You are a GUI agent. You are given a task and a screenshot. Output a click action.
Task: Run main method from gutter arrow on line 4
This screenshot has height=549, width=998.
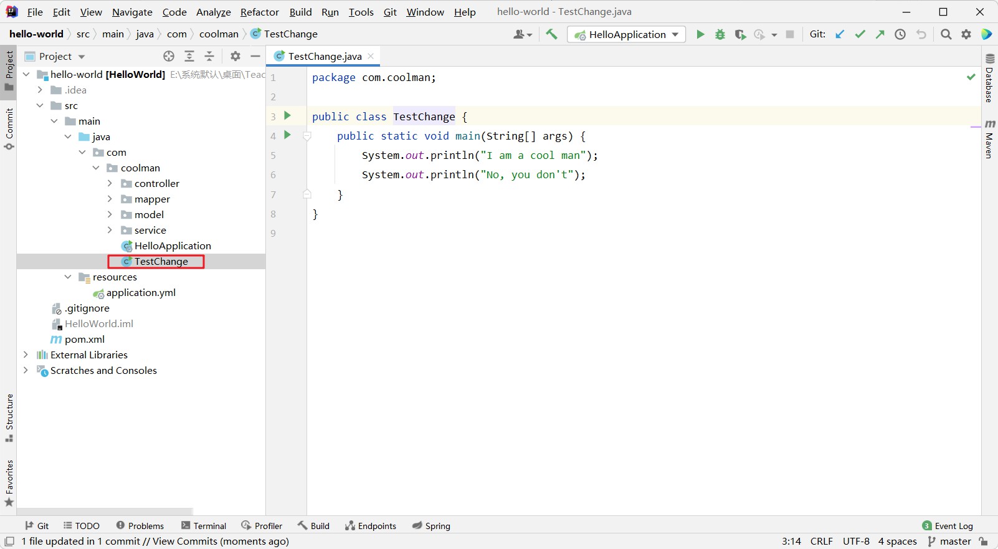click(287, 135)
